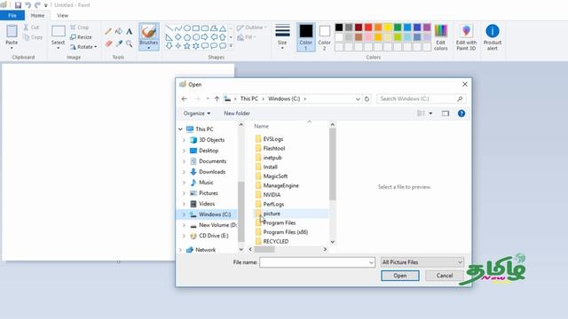568x319 pixels.
Task: Open the Organize dropdown in Open dialog
Action: click(x=197, y=113)
